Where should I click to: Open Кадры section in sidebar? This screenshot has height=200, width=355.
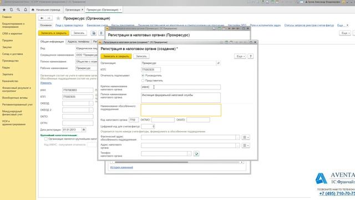click(x=6, y=68)
